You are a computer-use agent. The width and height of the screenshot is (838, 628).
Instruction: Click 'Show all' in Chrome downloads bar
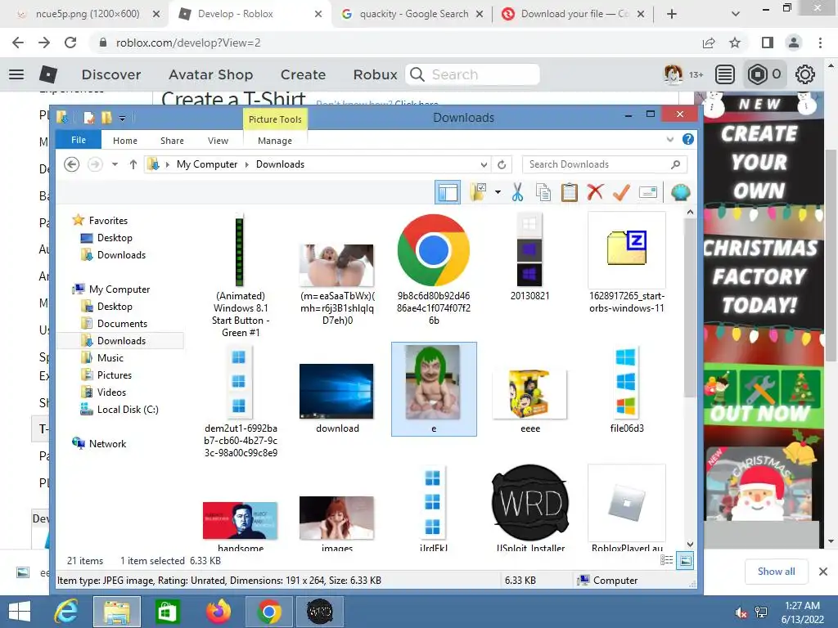[x=776, y=572]
